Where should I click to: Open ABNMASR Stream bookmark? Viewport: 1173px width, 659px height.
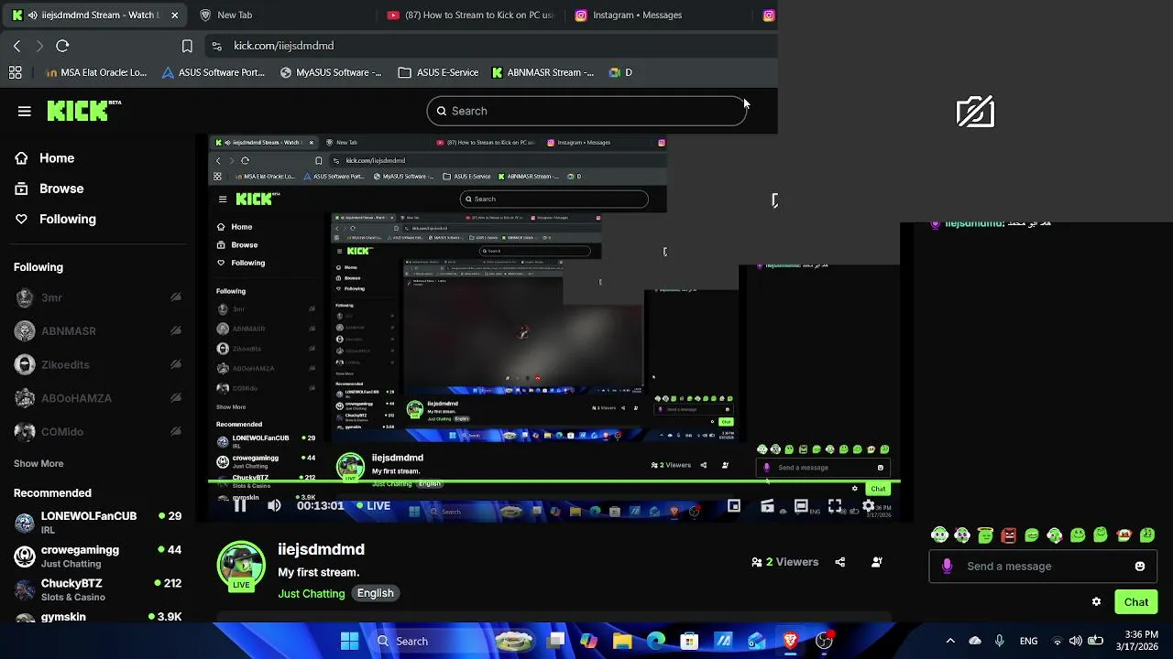[543, 72]
